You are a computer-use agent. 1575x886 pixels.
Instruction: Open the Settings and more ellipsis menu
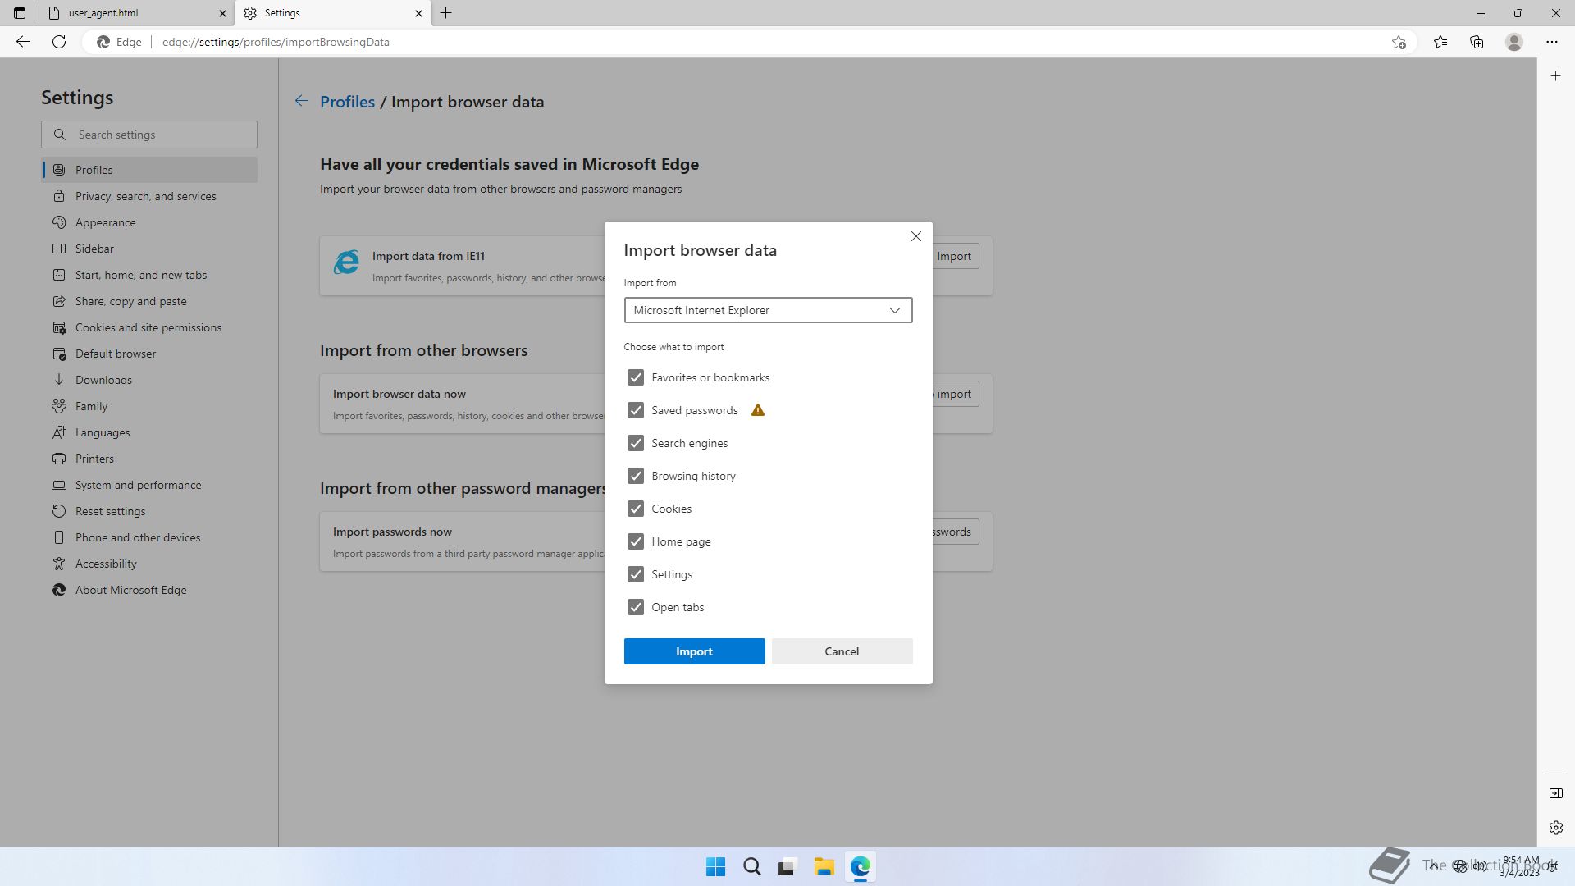(1552, 42)
